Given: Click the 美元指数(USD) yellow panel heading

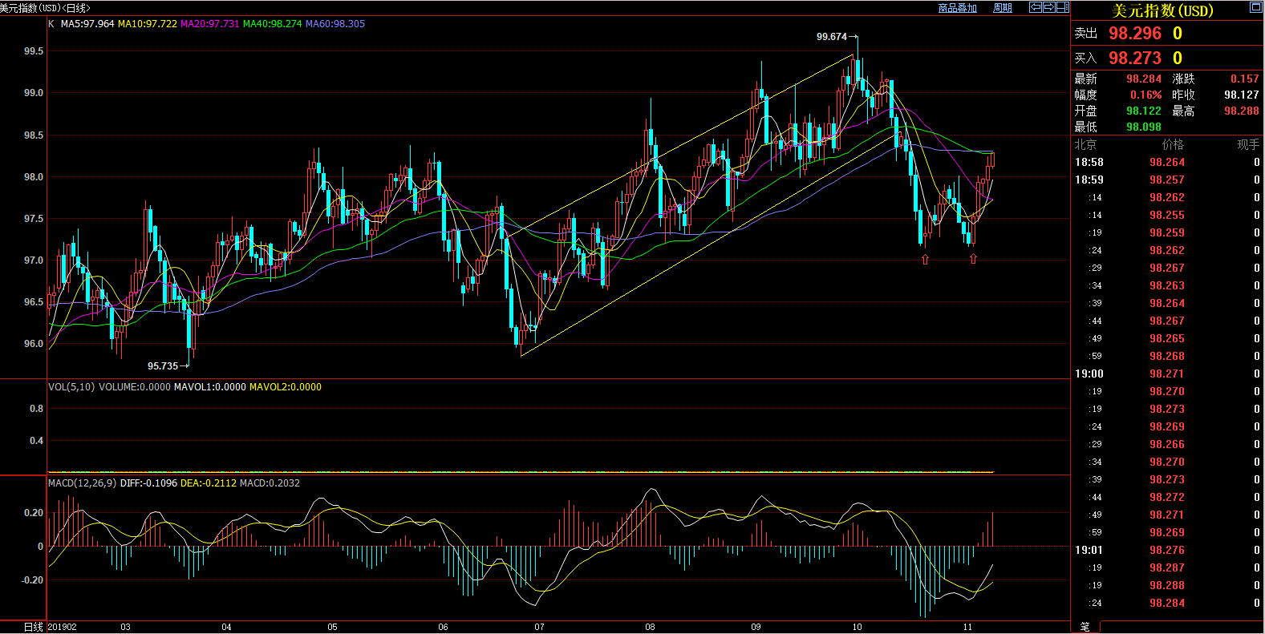Looking at the screenshot, I should coord(1162,10).
